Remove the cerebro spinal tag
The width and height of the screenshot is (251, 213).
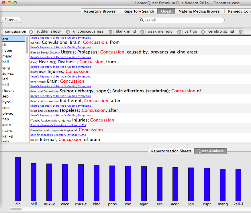pos(240,32)
